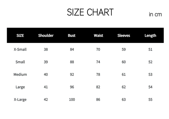169x119 pixels.
Task: Click the X-Large row label
Action: pos(20,100)
